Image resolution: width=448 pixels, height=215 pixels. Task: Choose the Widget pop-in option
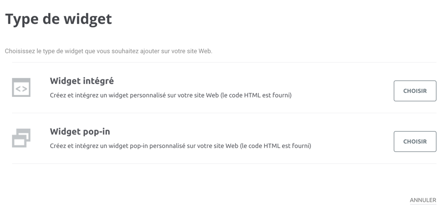415,142
